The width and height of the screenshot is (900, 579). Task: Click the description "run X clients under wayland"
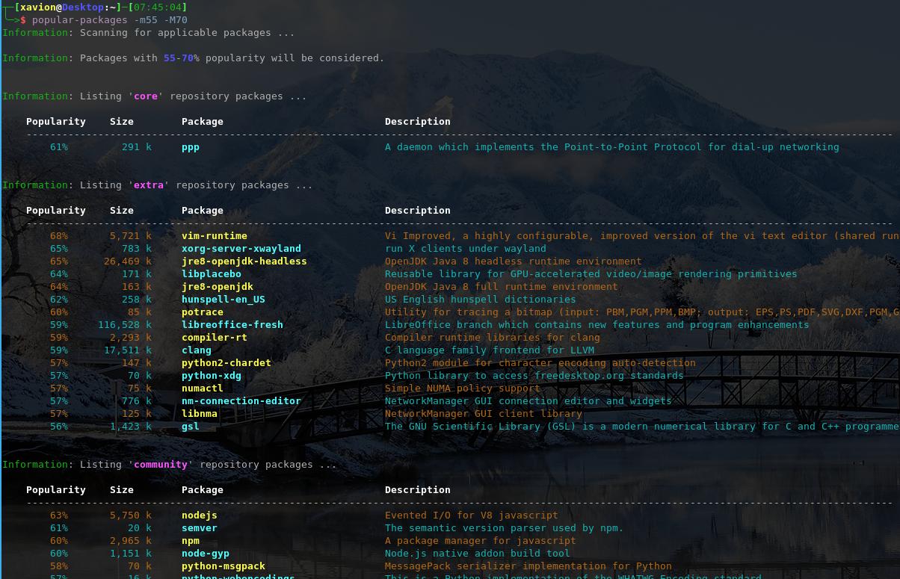[x=466, y=249]
